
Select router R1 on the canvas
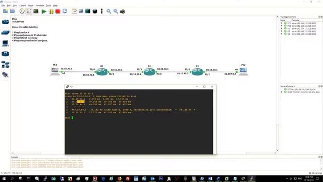(x=102, y=72)
